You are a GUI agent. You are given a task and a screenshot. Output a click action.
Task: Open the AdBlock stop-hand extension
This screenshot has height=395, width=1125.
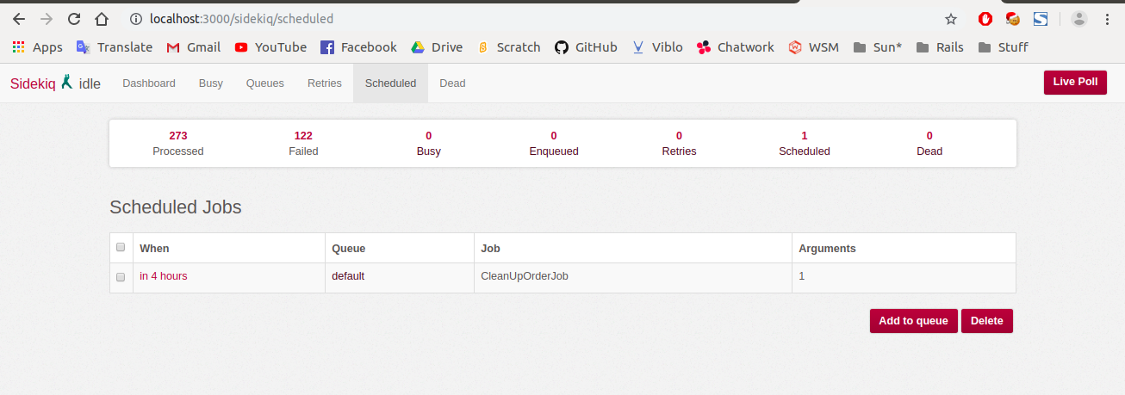(x=986, y=19)
